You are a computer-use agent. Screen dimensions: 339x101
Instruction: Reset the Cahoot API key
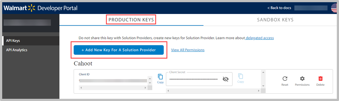click(285, 81)
